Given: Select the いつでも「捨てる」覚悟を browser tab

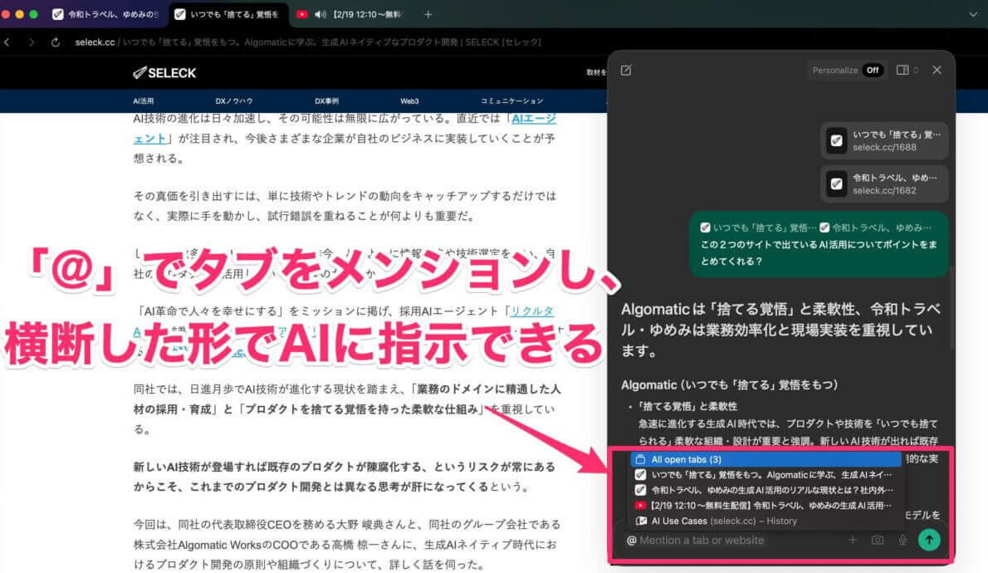Looking at the screenshot, I should pyautogui.click(x=228, y=14).
